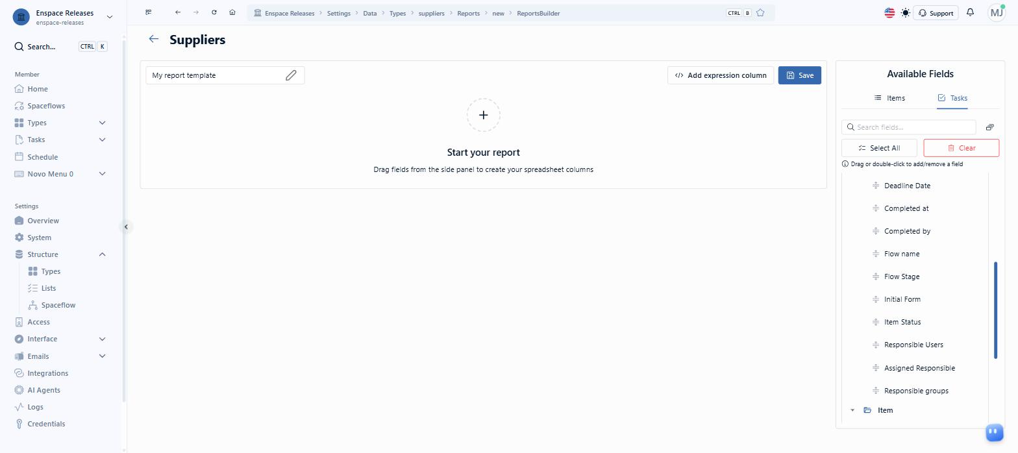Click the AI Agents icon
The width and height of the screenshot is (1018, 453).
(19, 390)
